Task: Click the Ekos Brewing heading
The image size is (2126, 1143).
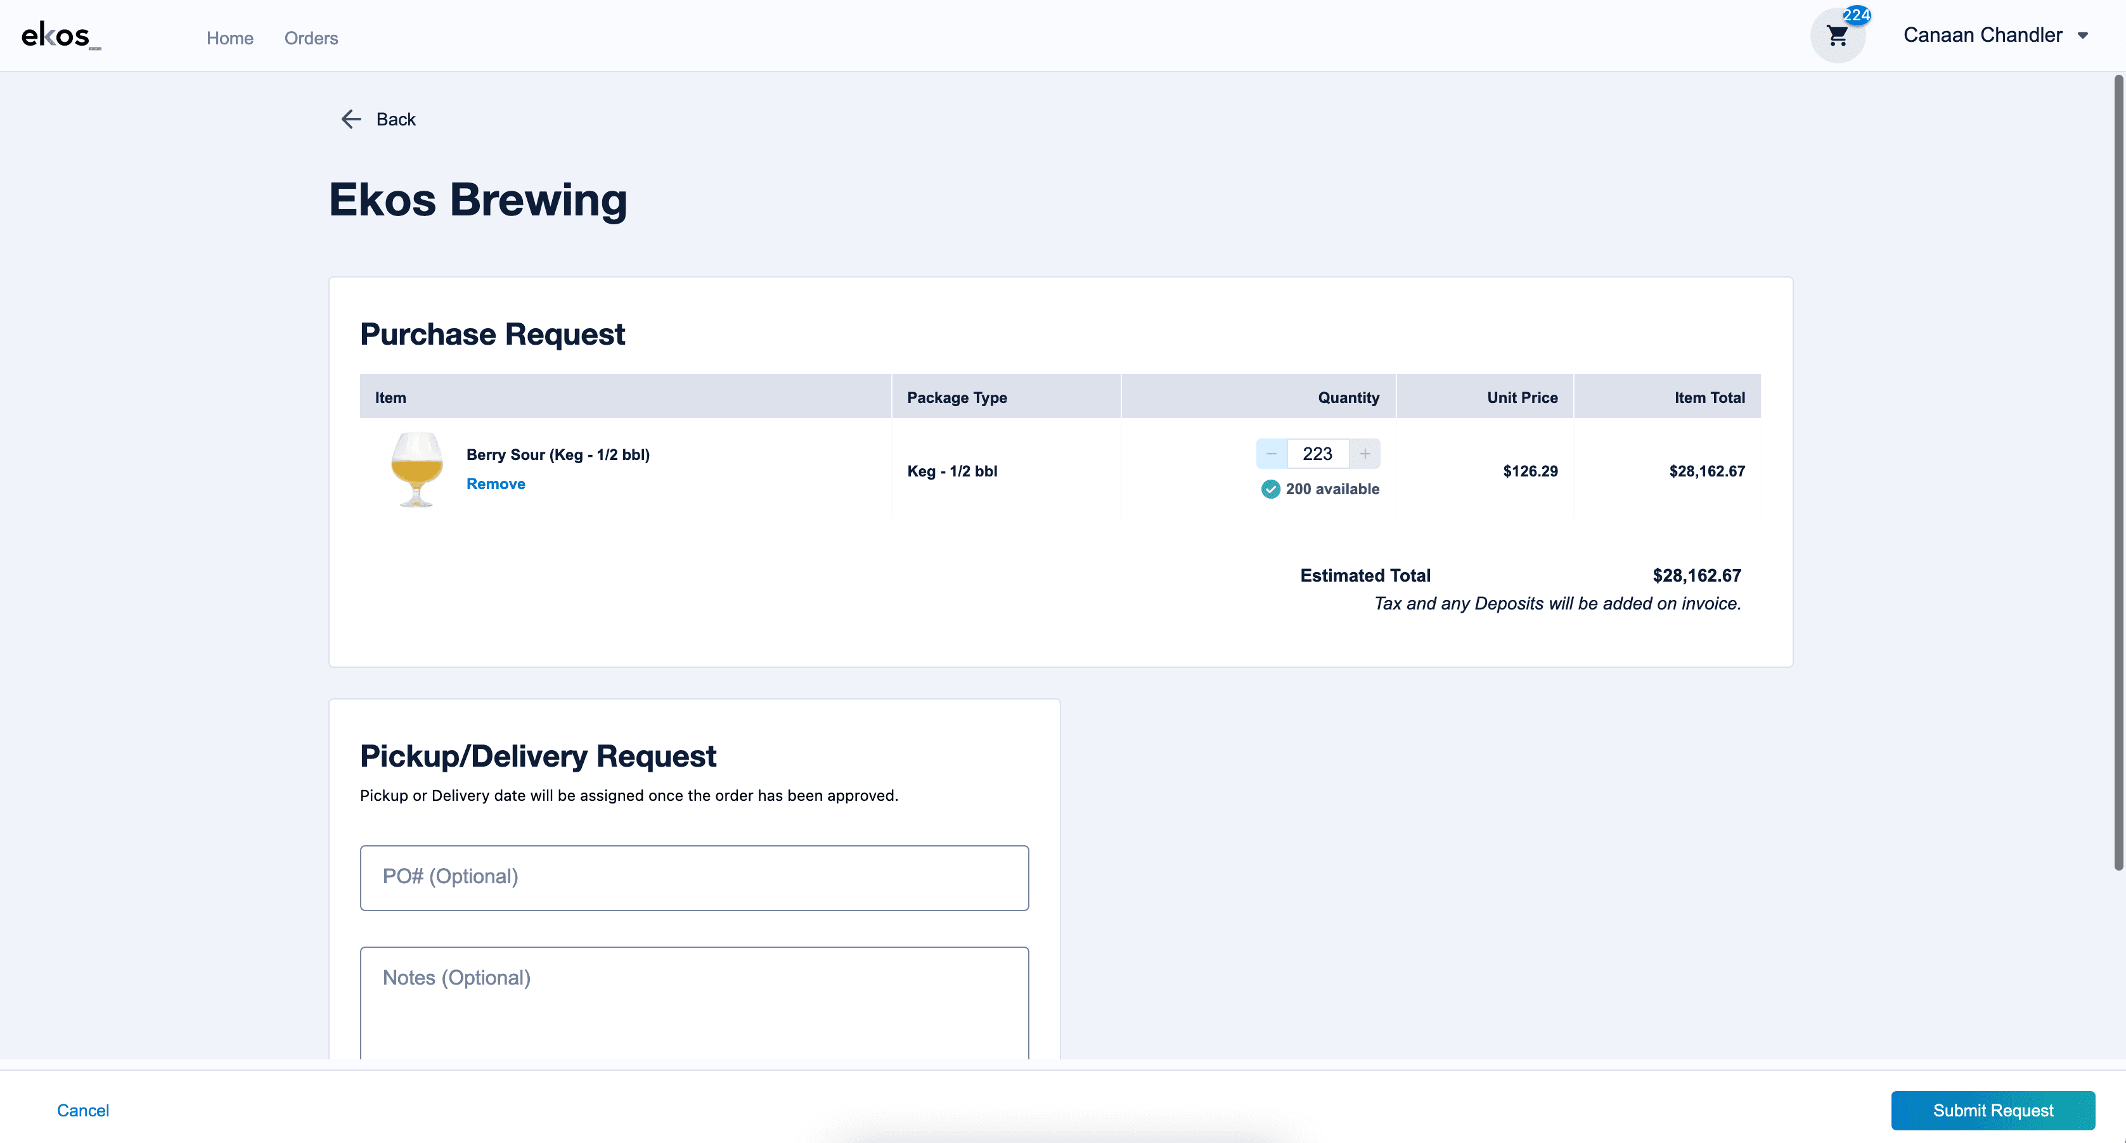Action: coord(478,200)
